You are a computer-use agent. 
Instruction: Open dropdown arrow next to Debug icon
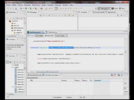point(23,8)
